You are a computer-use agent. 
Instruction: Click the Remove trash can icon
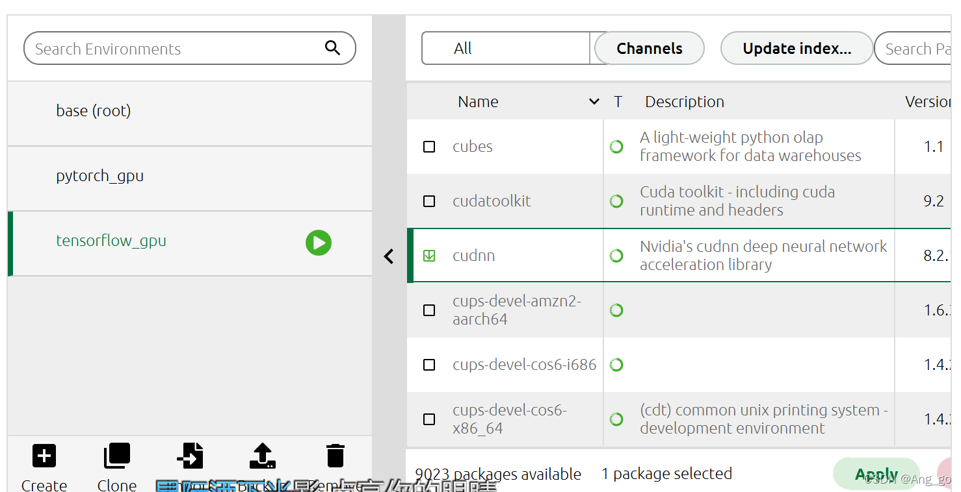click(x=336, y=456)
